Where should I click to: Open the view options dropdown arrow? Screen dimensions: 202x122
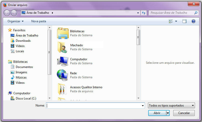click(x=176, y=21)
